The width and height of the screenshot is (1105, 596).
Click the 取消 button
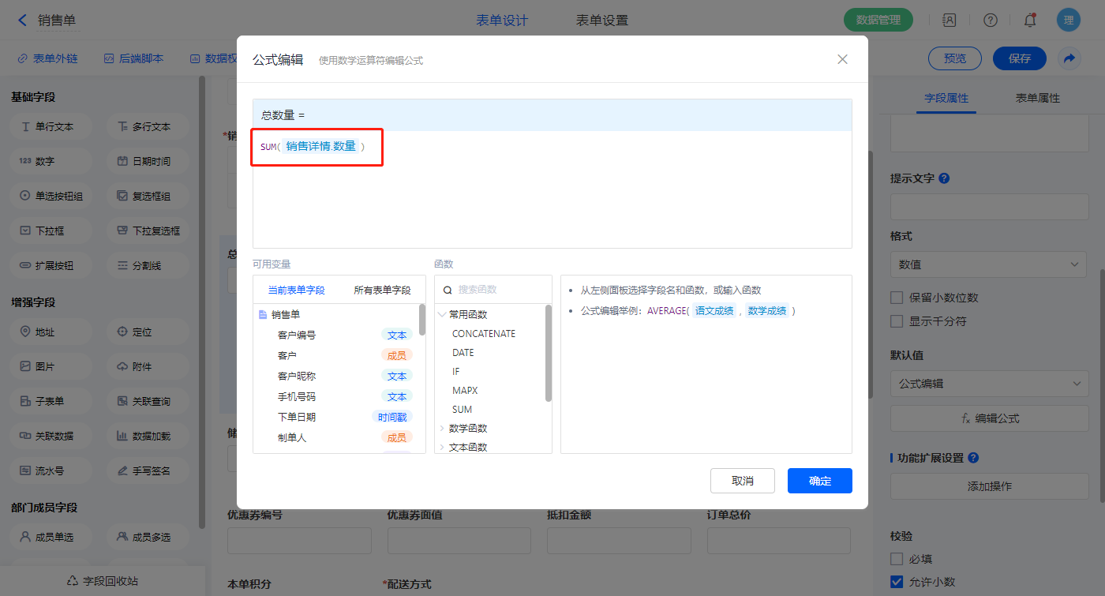pos(742,481)
